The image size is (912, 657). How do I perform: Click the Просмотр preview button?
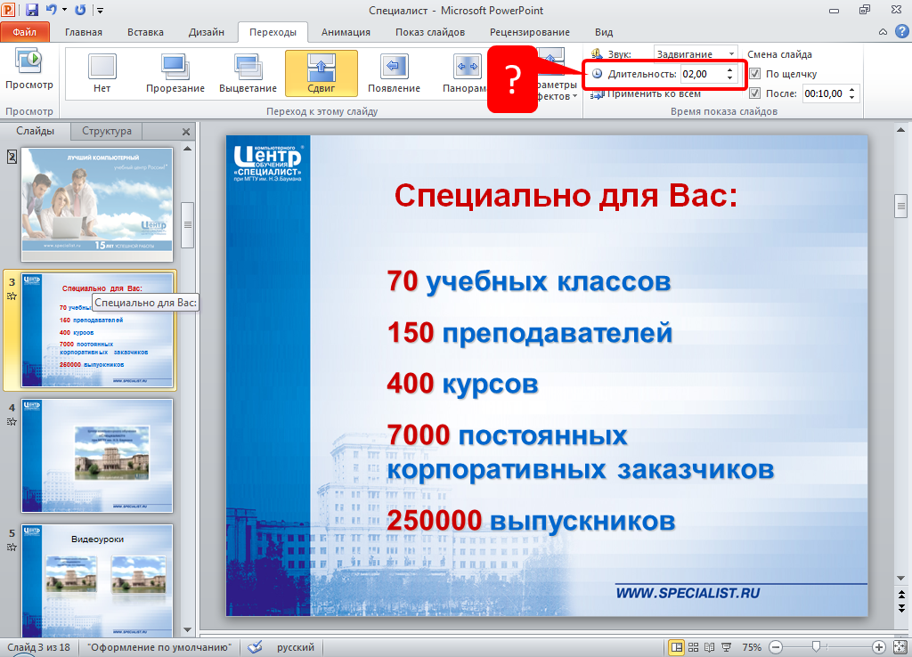(28, 71)
